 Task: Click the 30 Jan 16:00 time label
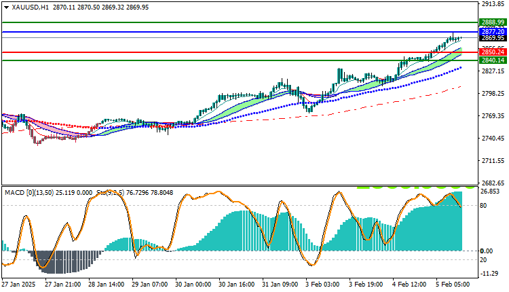(x=237, y=285)
